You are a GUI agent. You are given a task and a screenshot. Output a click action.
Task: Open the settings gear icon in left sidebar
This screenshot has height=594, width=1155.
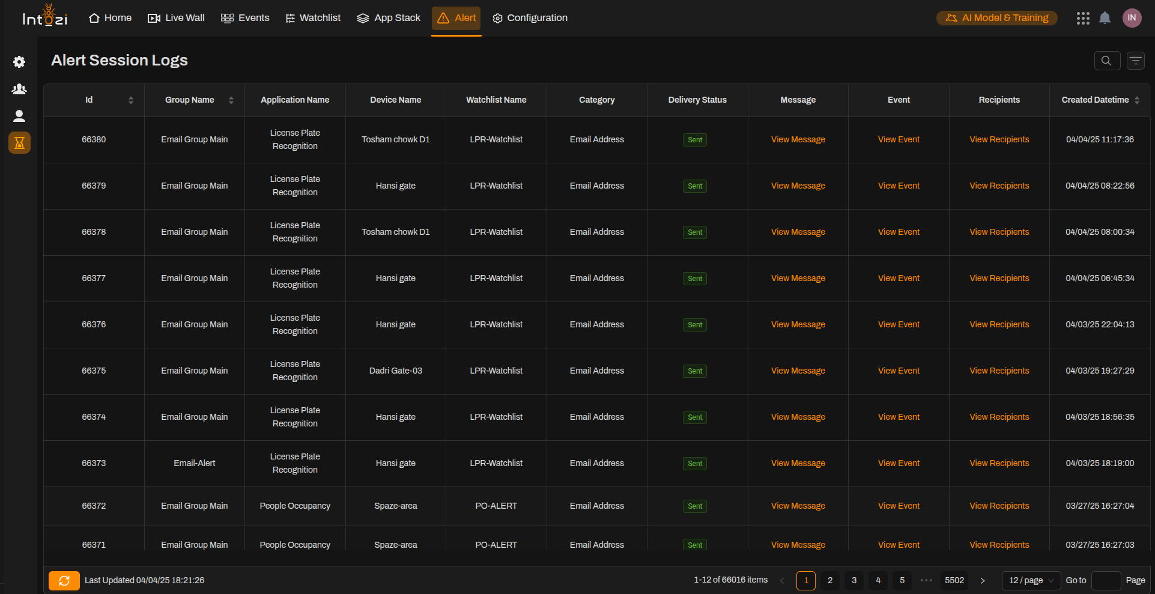(x=19, y=62)
